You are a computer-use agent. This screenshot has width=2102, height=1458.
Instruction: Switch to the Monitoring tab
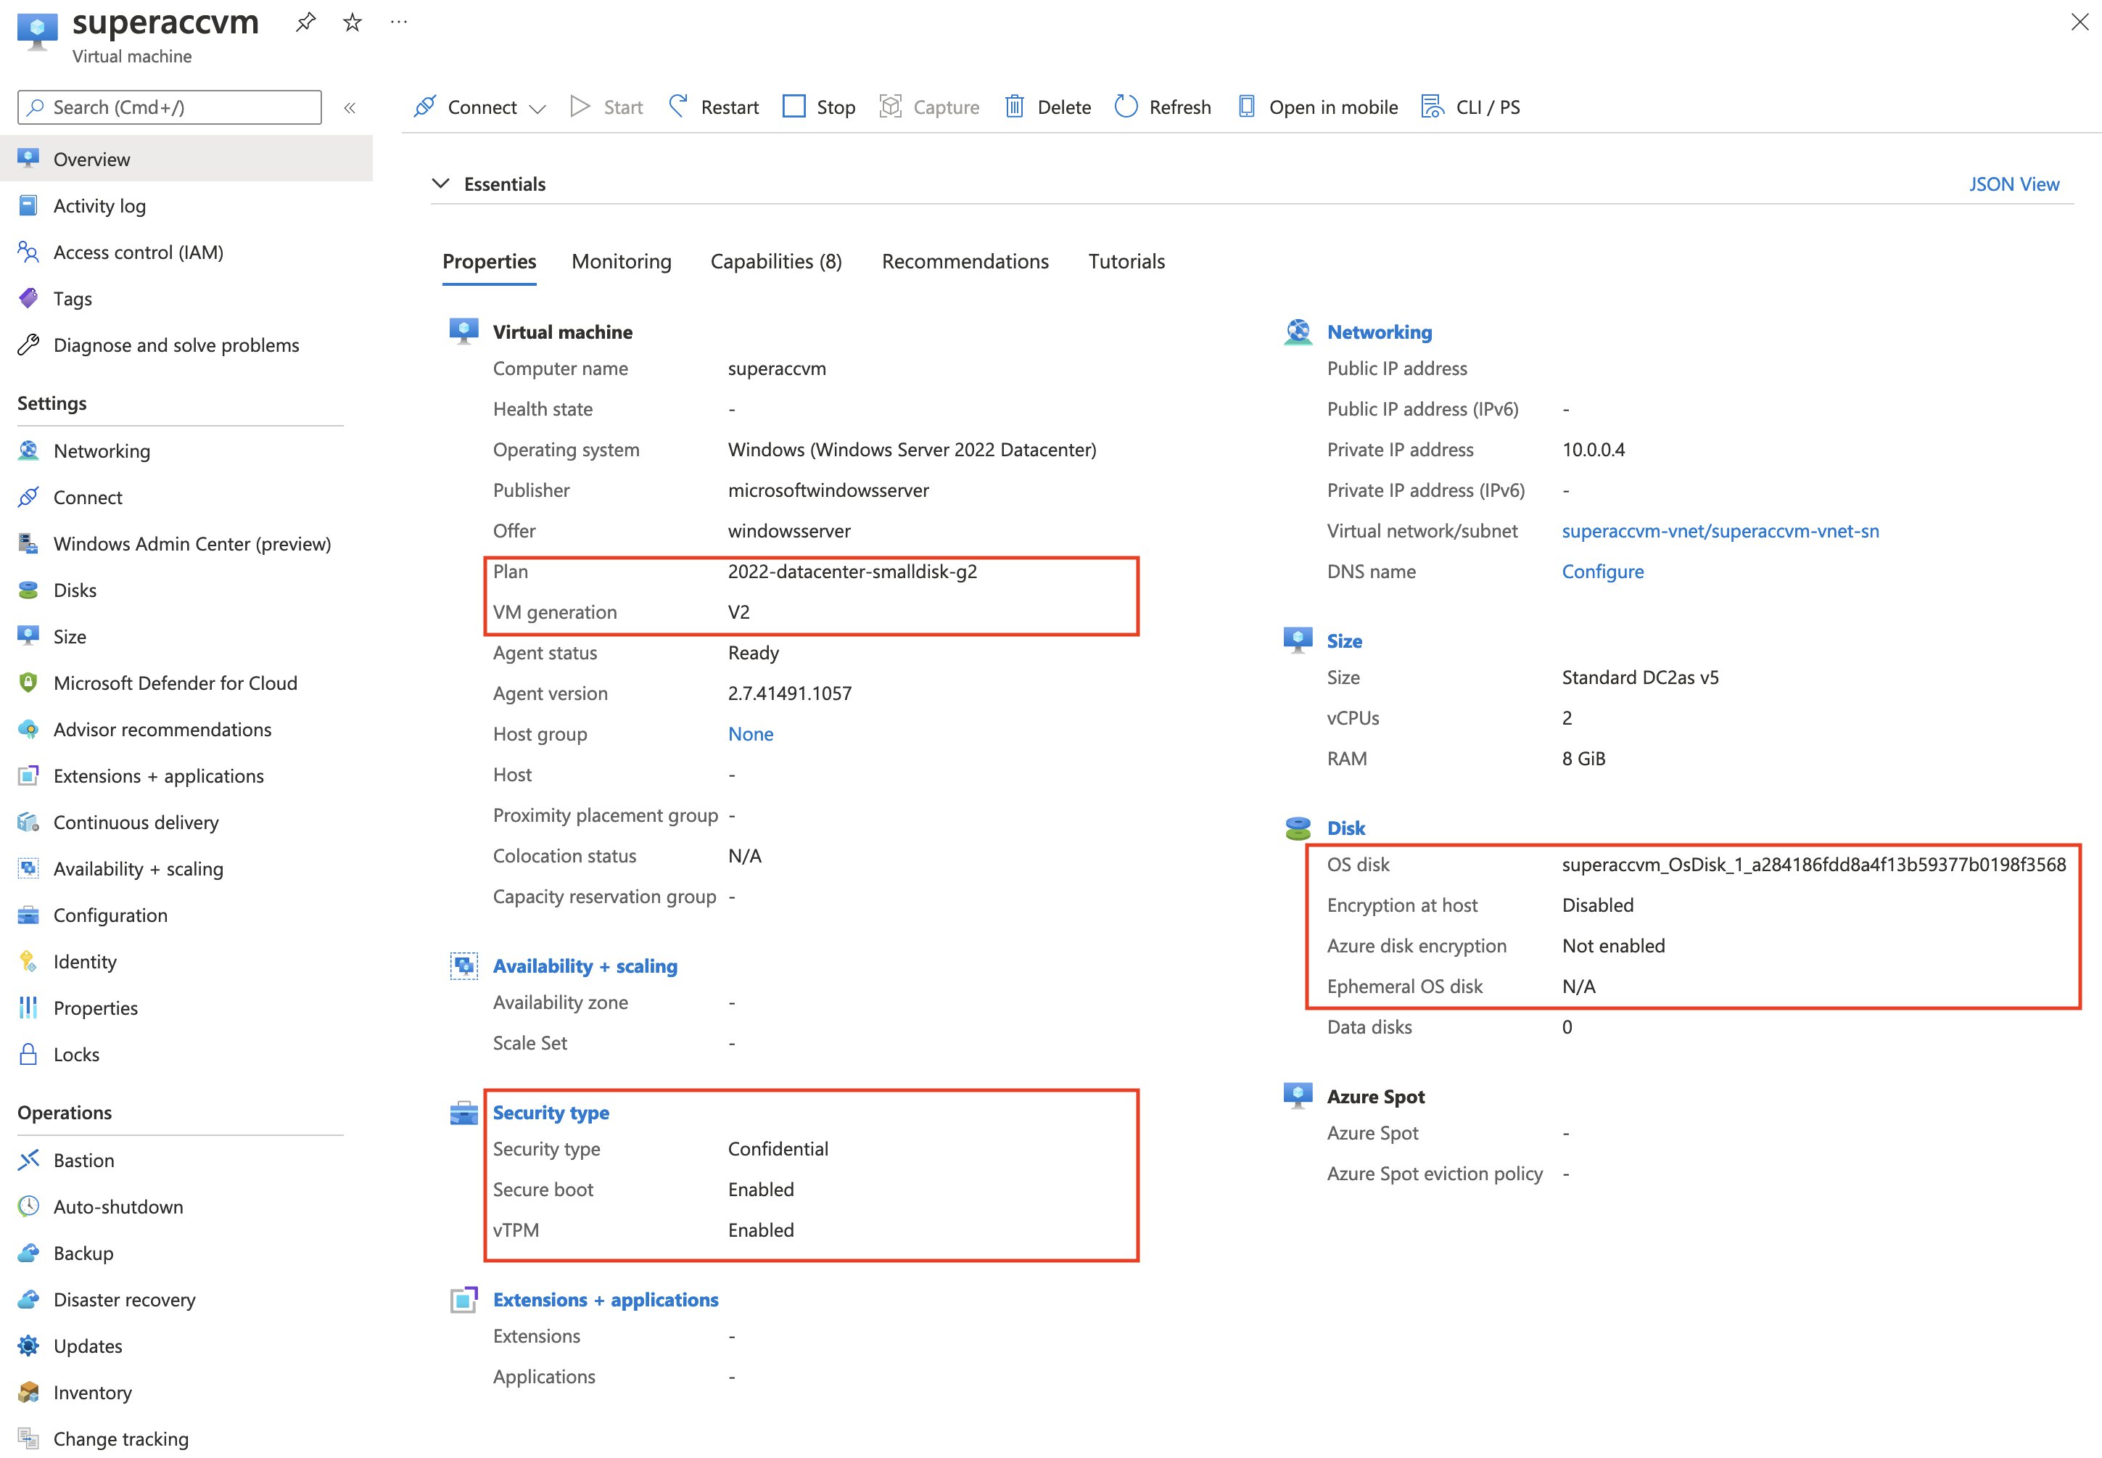(x=622, y=260)
